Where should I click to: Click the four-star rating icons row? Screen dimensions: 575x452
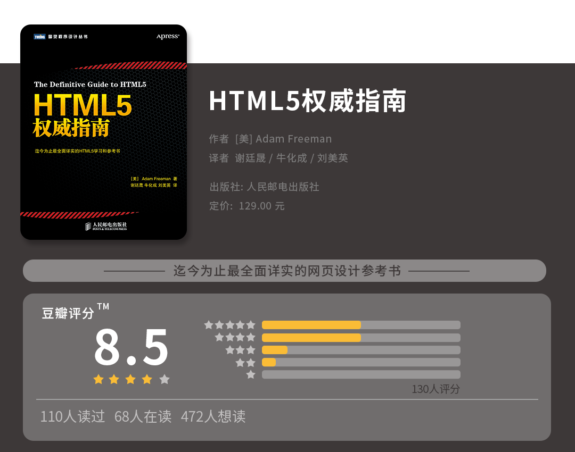coord(235,337)
